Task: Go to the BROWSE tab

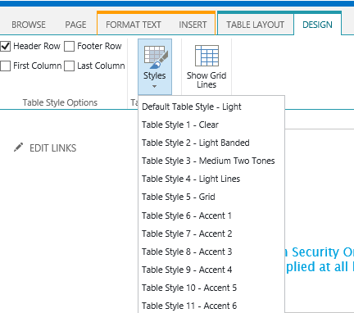Action: pos(29,25)
